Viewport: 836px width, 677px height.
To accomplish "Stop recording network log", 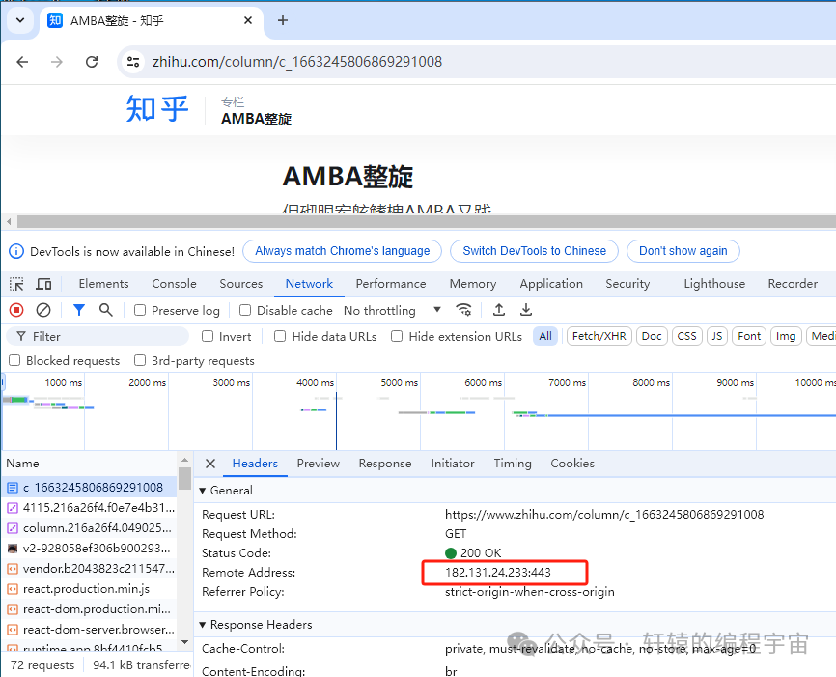I will click(16, 310).
